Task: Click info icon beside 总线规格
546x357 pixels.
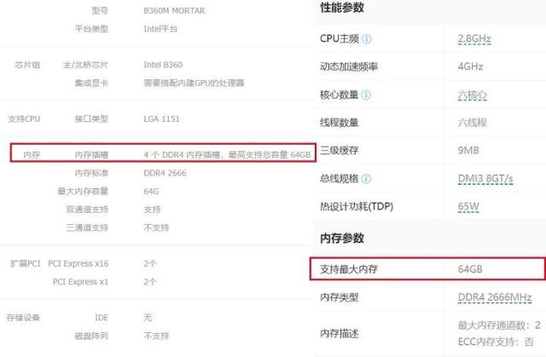Action: click(366, 179)
